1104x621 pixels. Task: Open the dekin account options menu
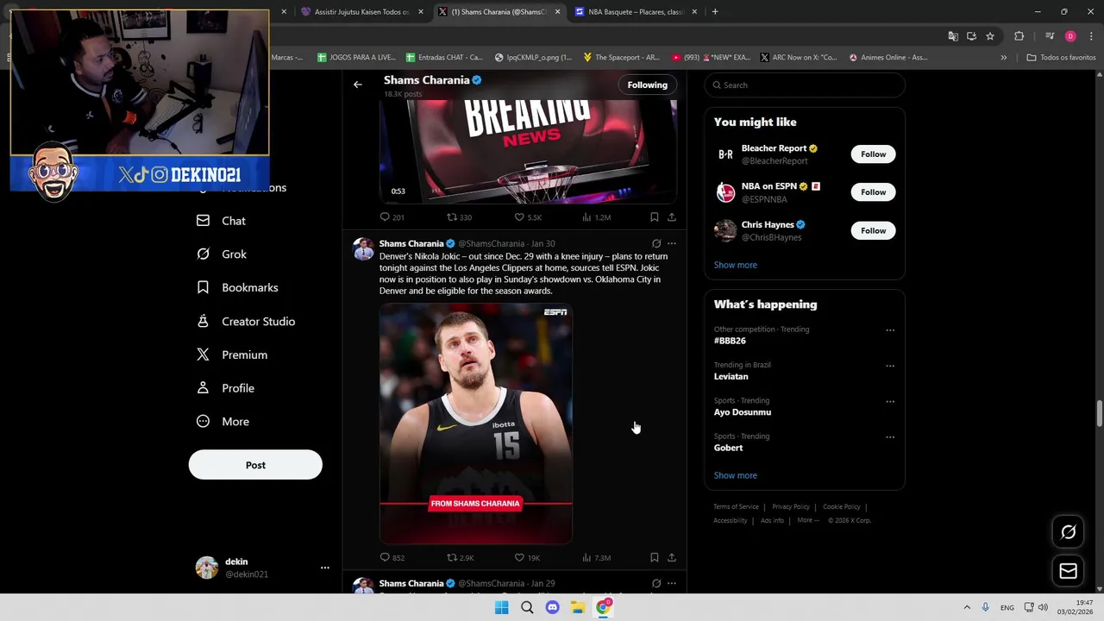point(324,568)
